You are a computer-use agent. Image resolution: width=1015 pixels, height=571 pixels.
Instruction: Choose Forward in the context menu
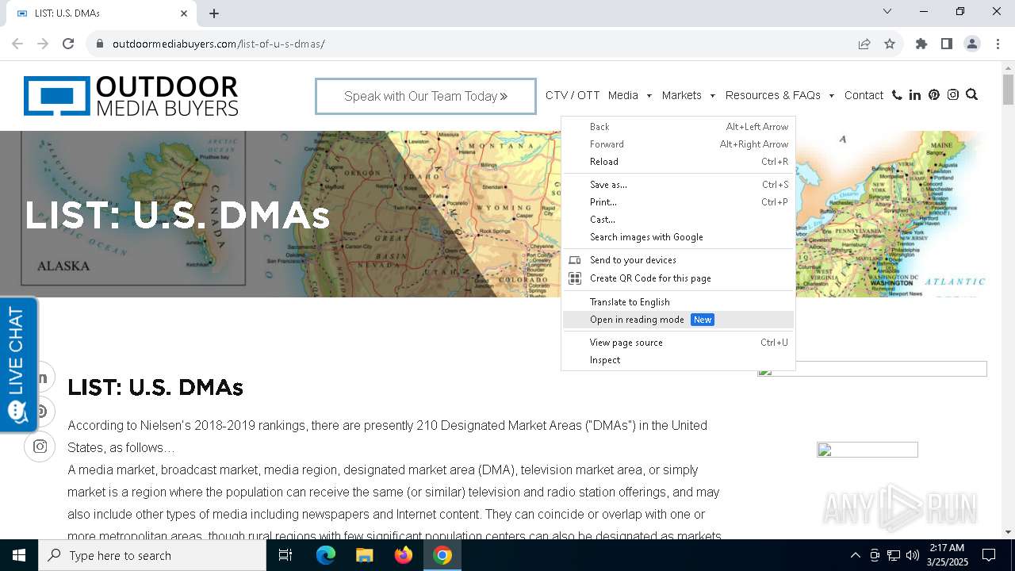pos(678,144)
